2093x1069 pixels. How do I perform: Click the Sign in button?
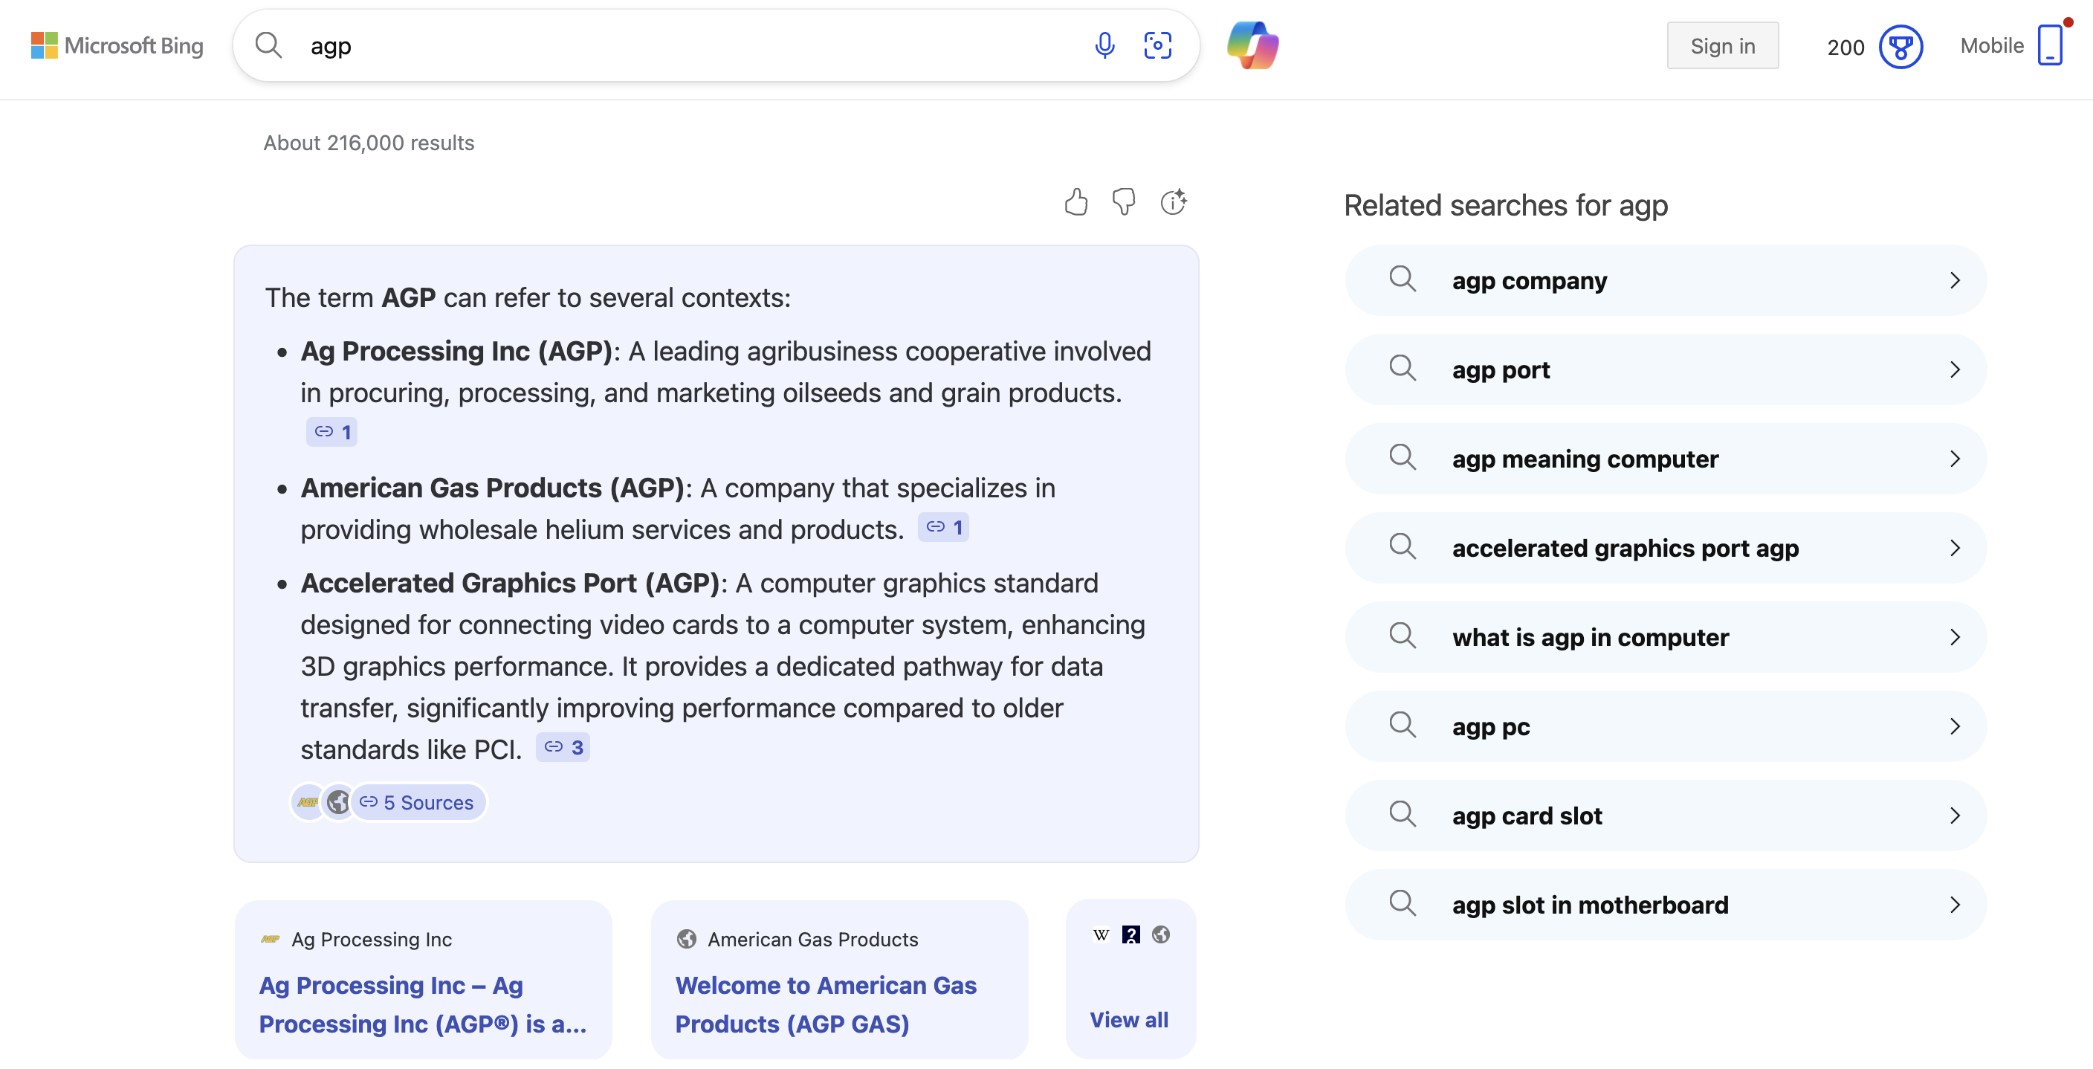coord(1723,45)
